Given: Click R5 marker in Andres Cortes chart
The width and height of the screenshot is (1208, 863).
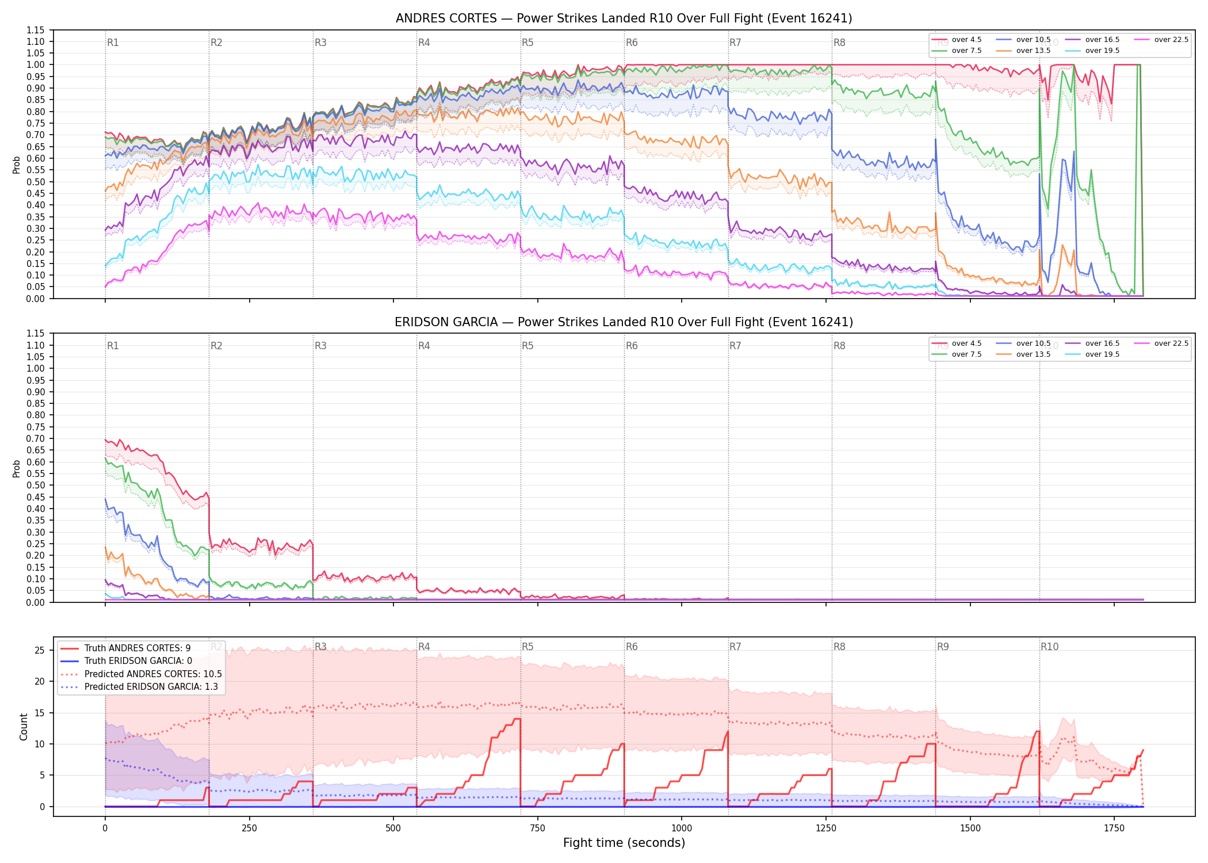Looking at the screenshot, I should pos(527,43).
